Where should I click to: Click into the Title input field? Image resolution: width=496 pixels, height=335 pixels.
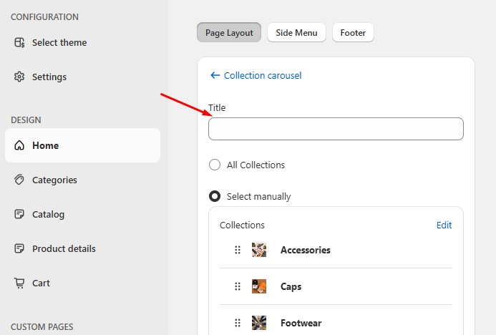[336, 129]
